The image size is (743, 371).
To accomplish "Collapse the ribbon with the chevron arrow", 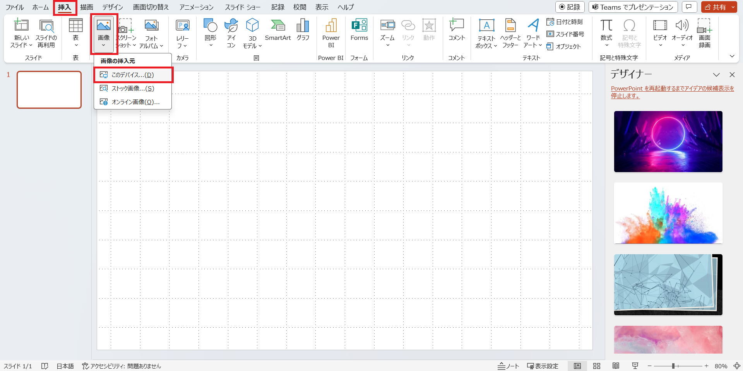I will [x=732, y=56].
